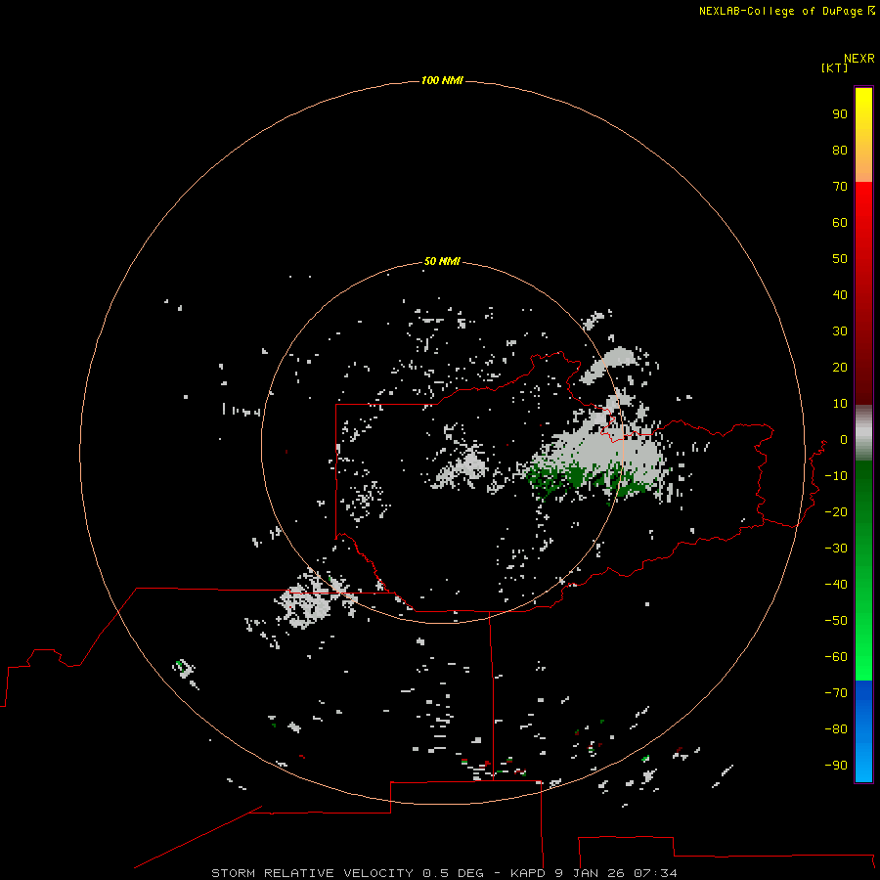Click the 60 value on velocity scale

[840, 223]
